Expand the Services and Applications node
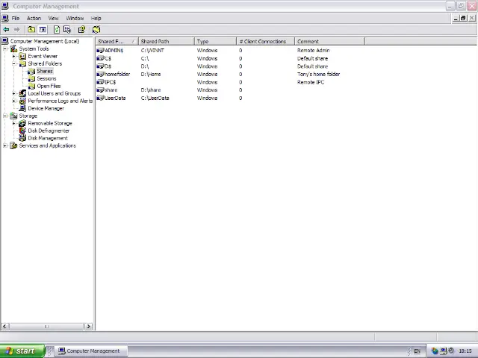This screenshot has width=478, height=358. (5, 145)
